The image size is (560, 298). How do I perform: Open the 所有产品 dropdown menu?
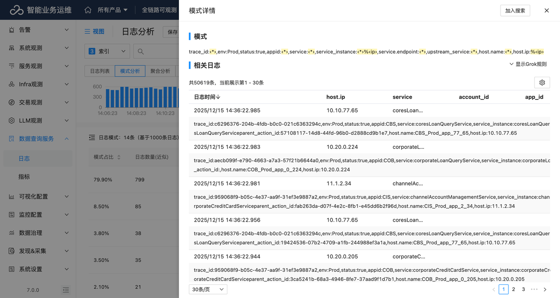[x=112, y=10]
